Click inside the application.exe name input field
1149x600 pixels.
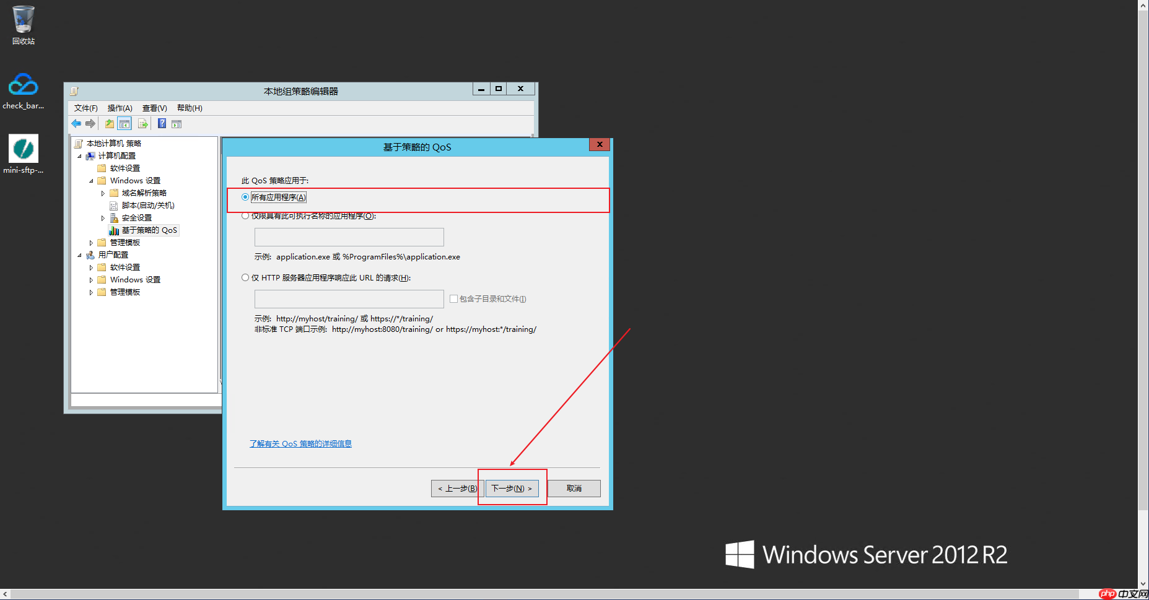[349, 237]
